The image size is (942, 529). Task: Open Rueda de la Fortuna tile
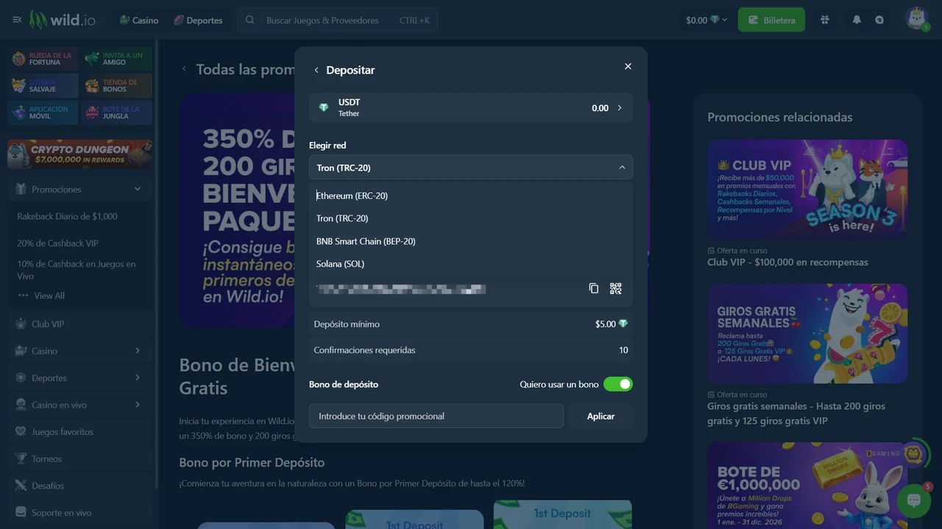coord(43,59)
